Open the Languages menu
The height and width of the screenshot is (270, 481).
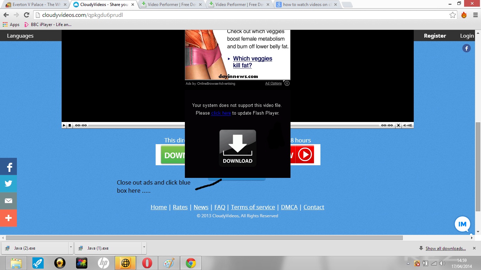[x=20, y=36]
